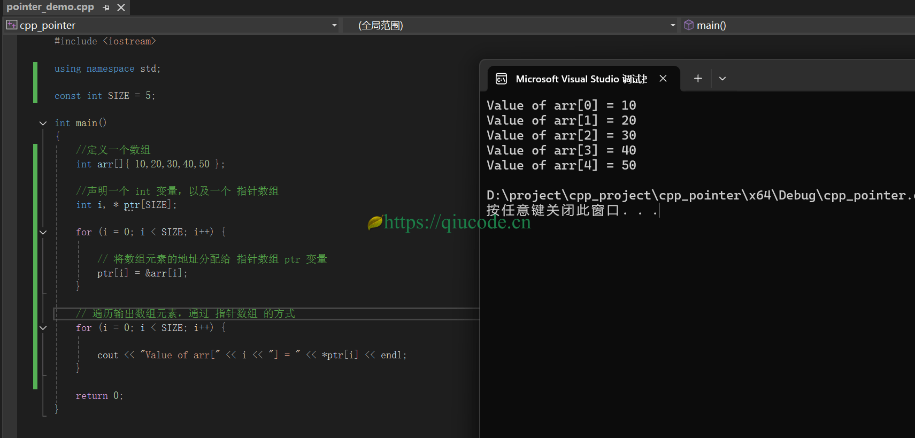Click the pin icon on pointer_demo.cpp tab
The image size is (915, 438).
(x=106, y=7)
